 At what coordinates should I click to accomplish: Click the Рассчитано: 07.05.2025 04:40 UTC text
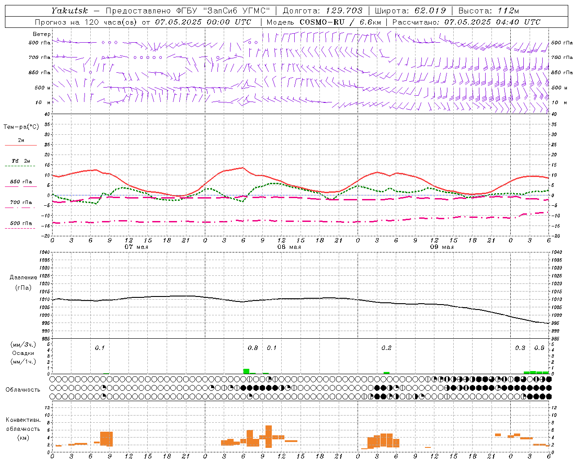click(x=466, y=22)
